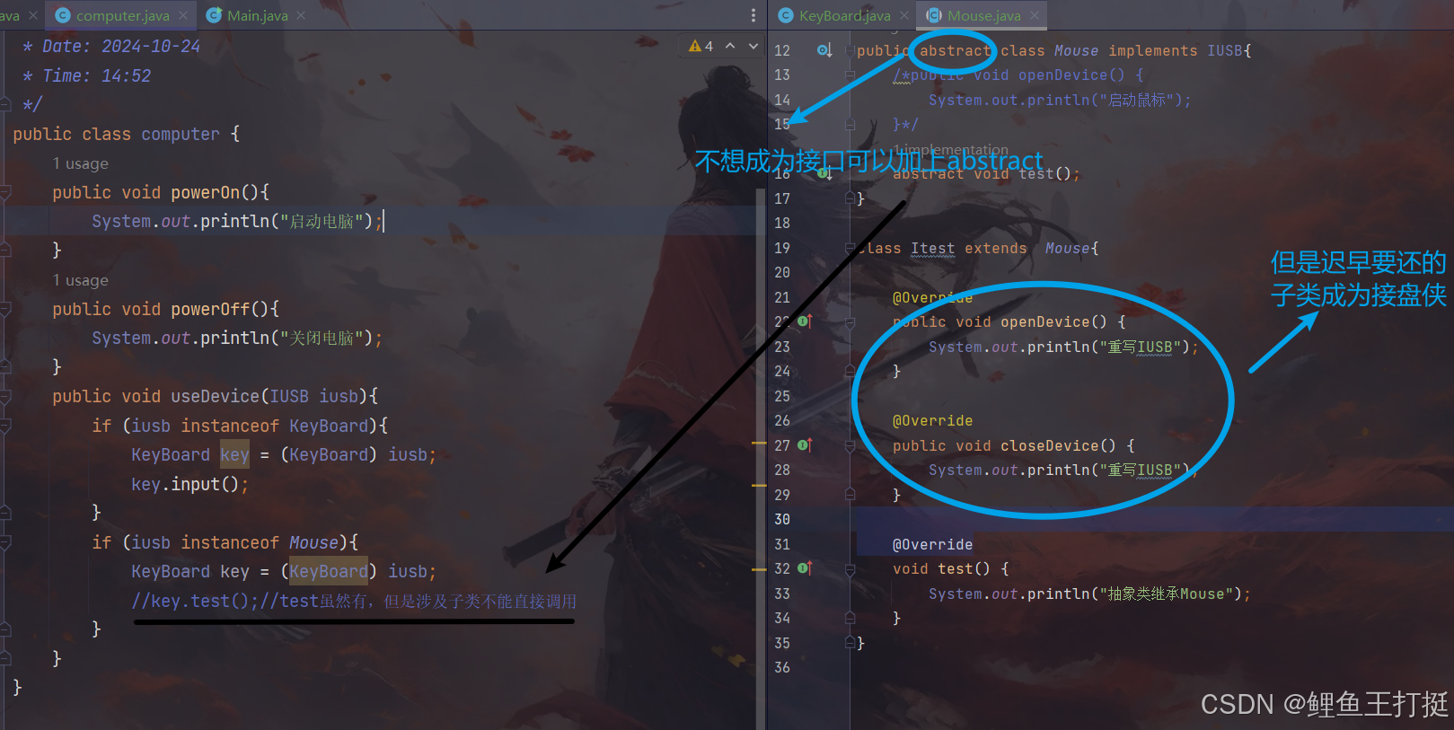This screenshot has height=730, width=1454.
Task: Collapse the Itest class fold on line 19
Action: (x=850, y=248)
